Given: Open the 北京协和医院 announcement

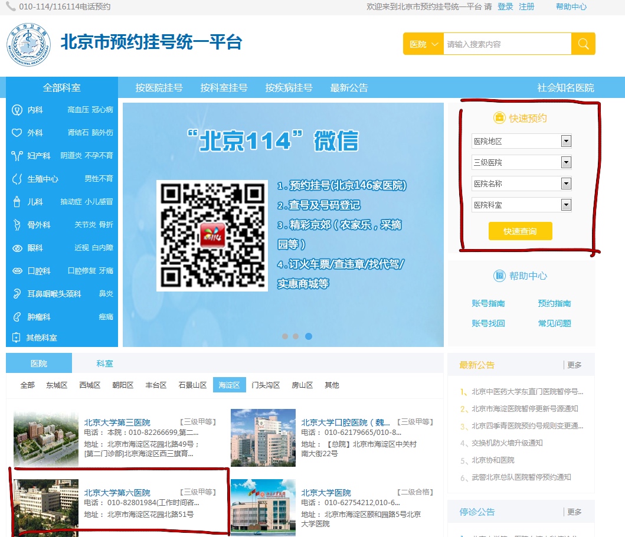Looking at the screenshot, I should (493, 460).
